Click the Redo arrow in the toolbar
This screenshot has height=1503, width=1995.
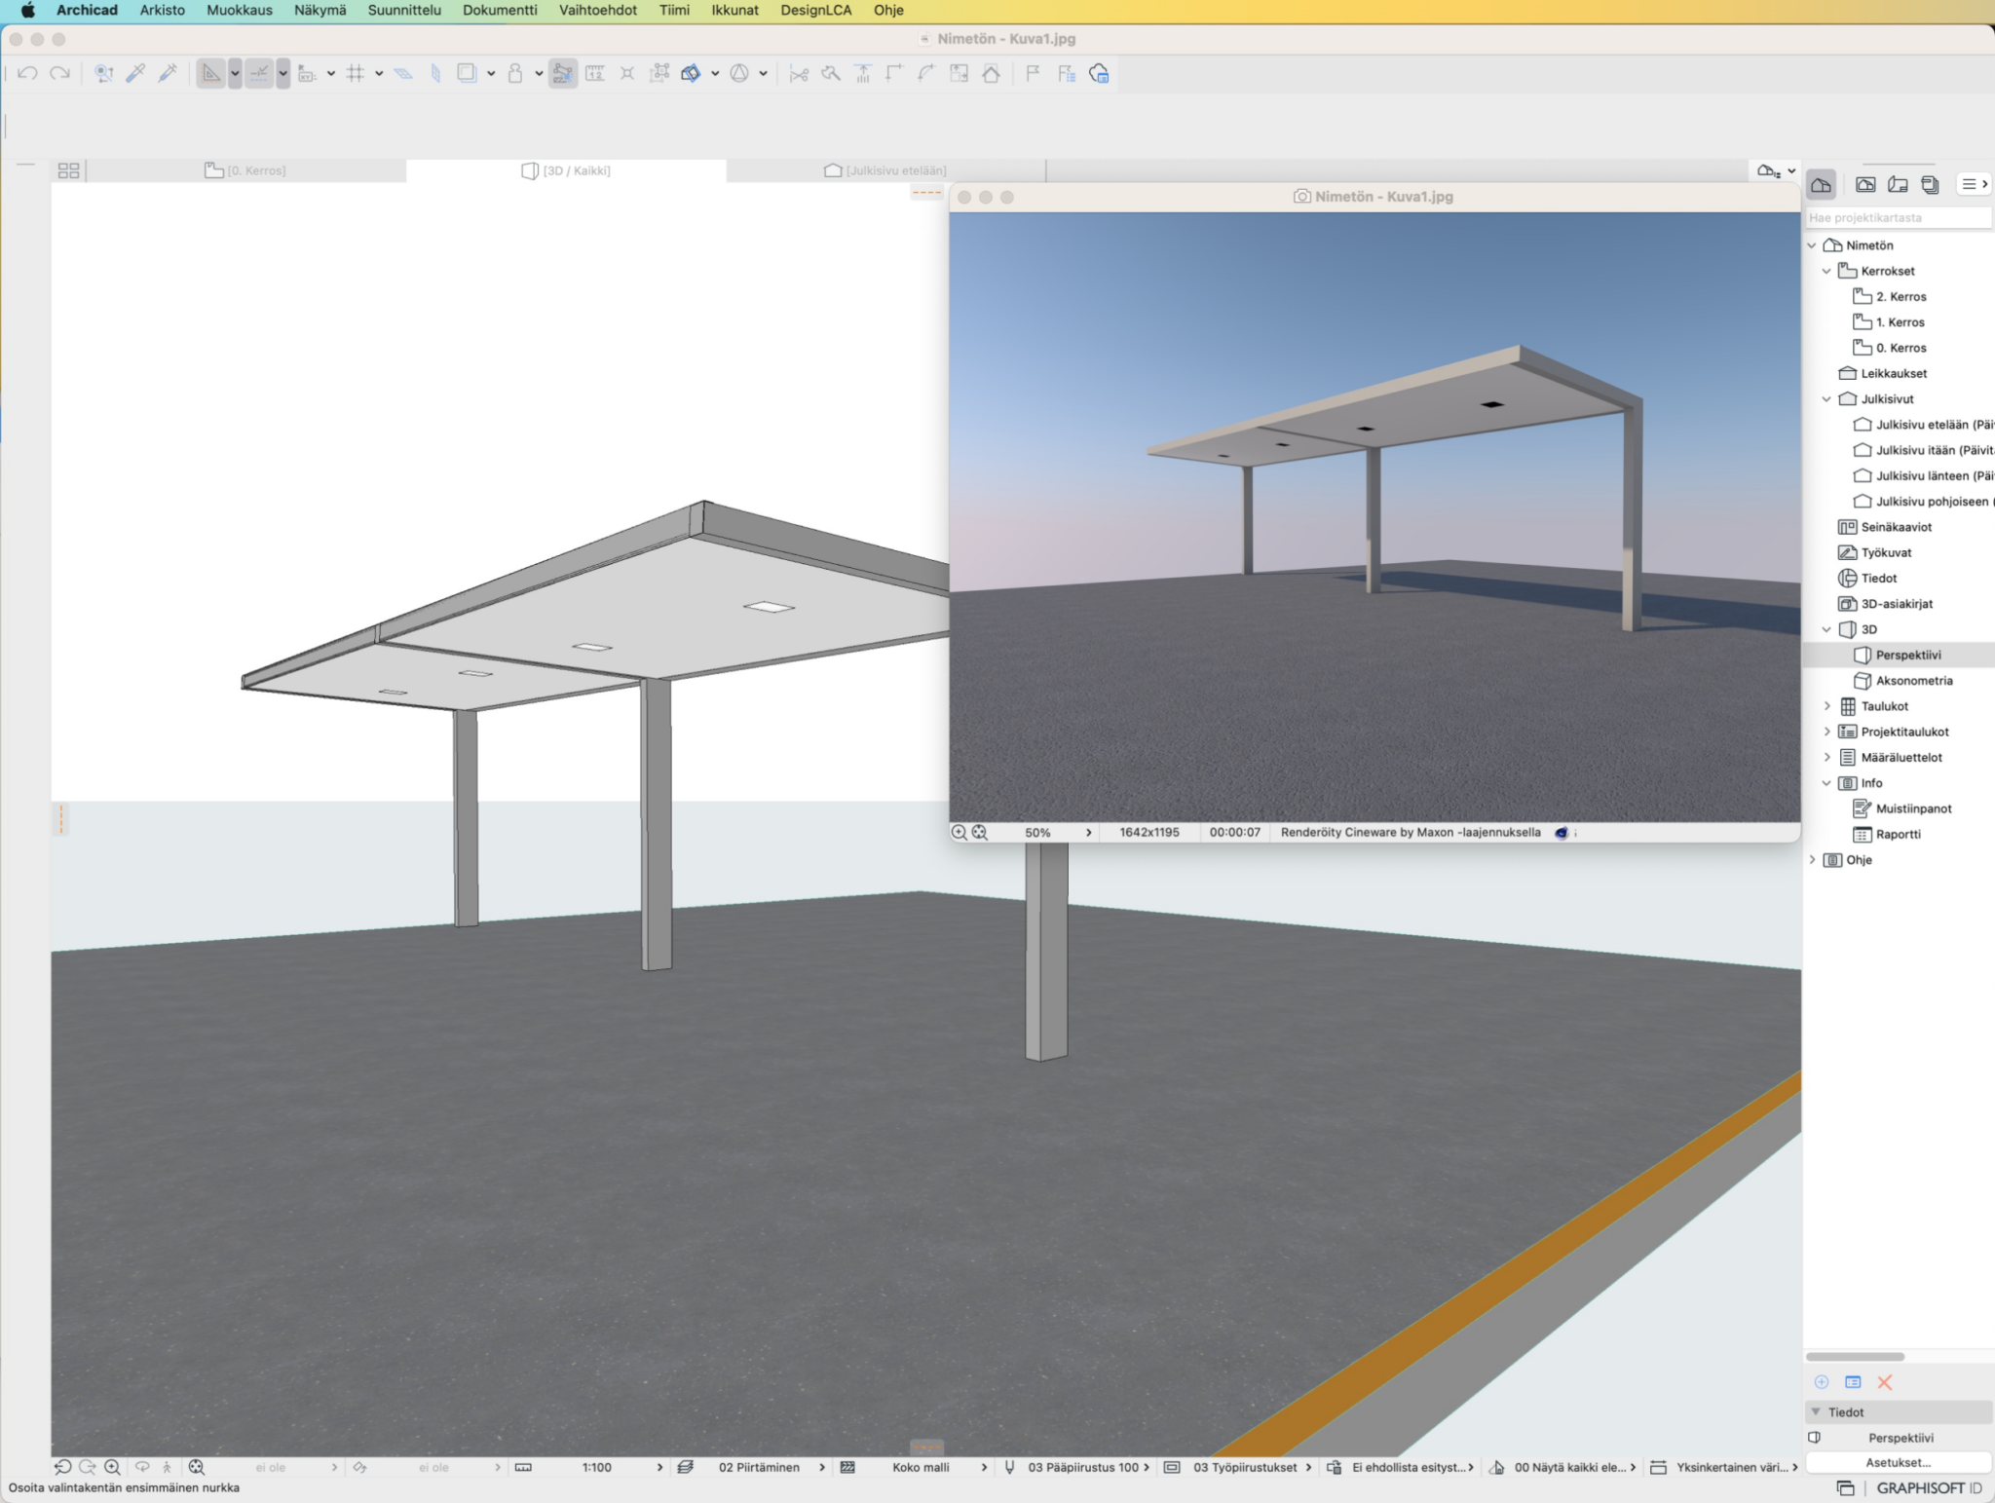tap(60, 73)
